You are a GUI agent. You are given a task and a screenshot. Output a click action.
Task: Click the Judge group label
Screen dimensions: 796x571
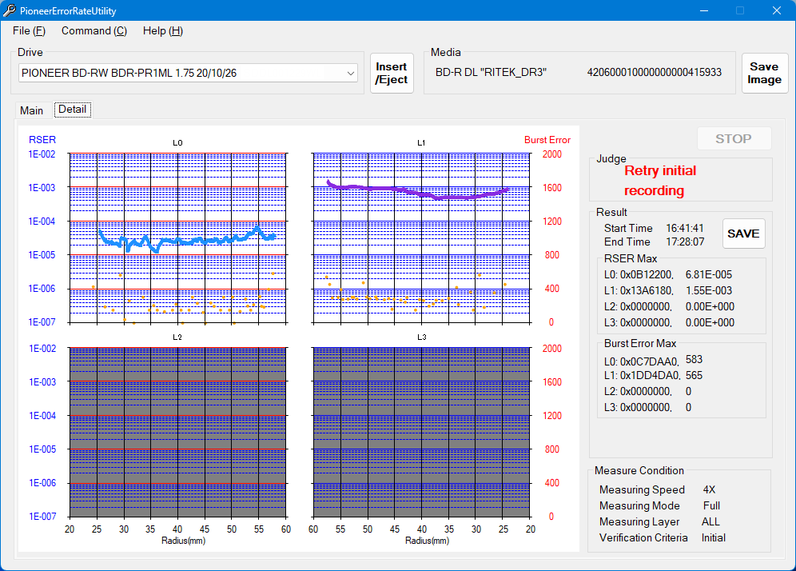point(611,158)
